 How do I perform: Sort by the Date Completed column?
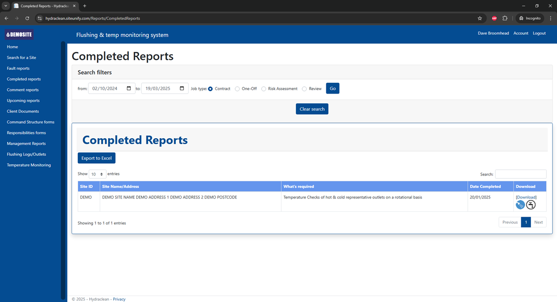490,186
